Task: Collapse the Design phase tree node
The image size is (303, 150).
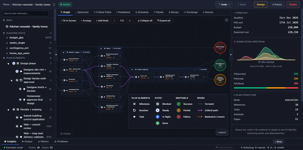Action: [8, 64]
